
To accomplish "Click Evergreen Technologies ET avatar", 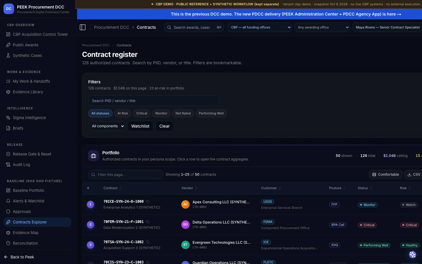I will click(x=186, y=245).
